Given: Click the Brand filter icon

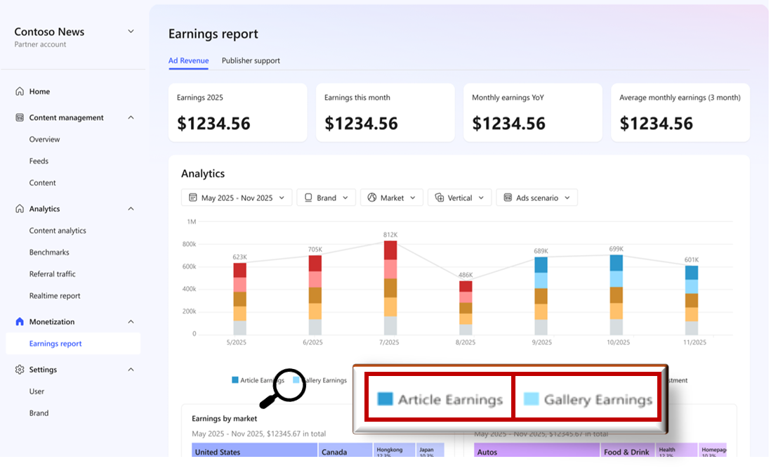Looking at the screenshot, I should (308, 198).
